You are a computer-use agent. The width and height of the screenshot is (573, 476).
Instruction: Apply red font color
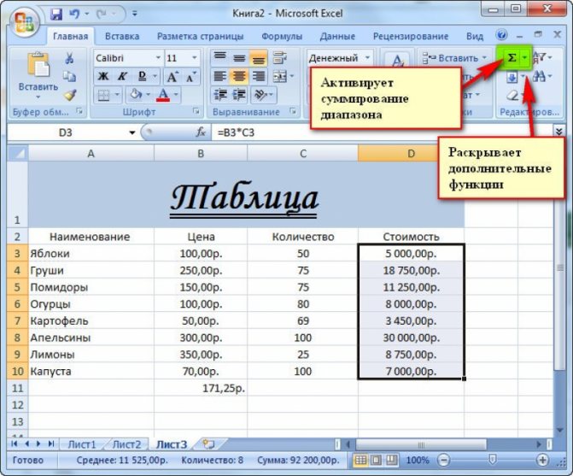coord(163,95)
